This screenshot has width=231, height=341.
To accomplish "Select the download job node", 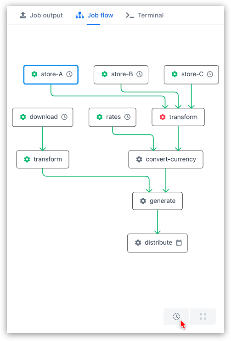I will pos(43,117).
